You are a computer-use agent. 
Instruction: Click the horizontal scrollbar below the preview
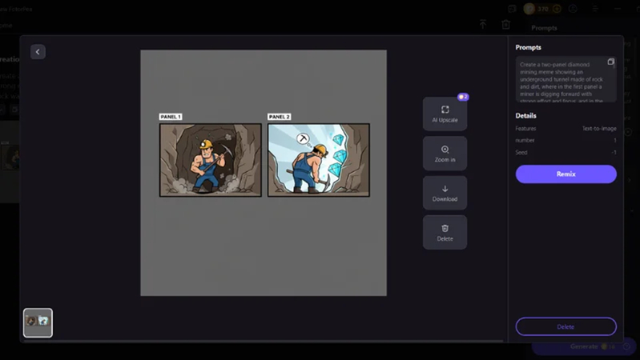pyautogui.click(x=264, y=342)
